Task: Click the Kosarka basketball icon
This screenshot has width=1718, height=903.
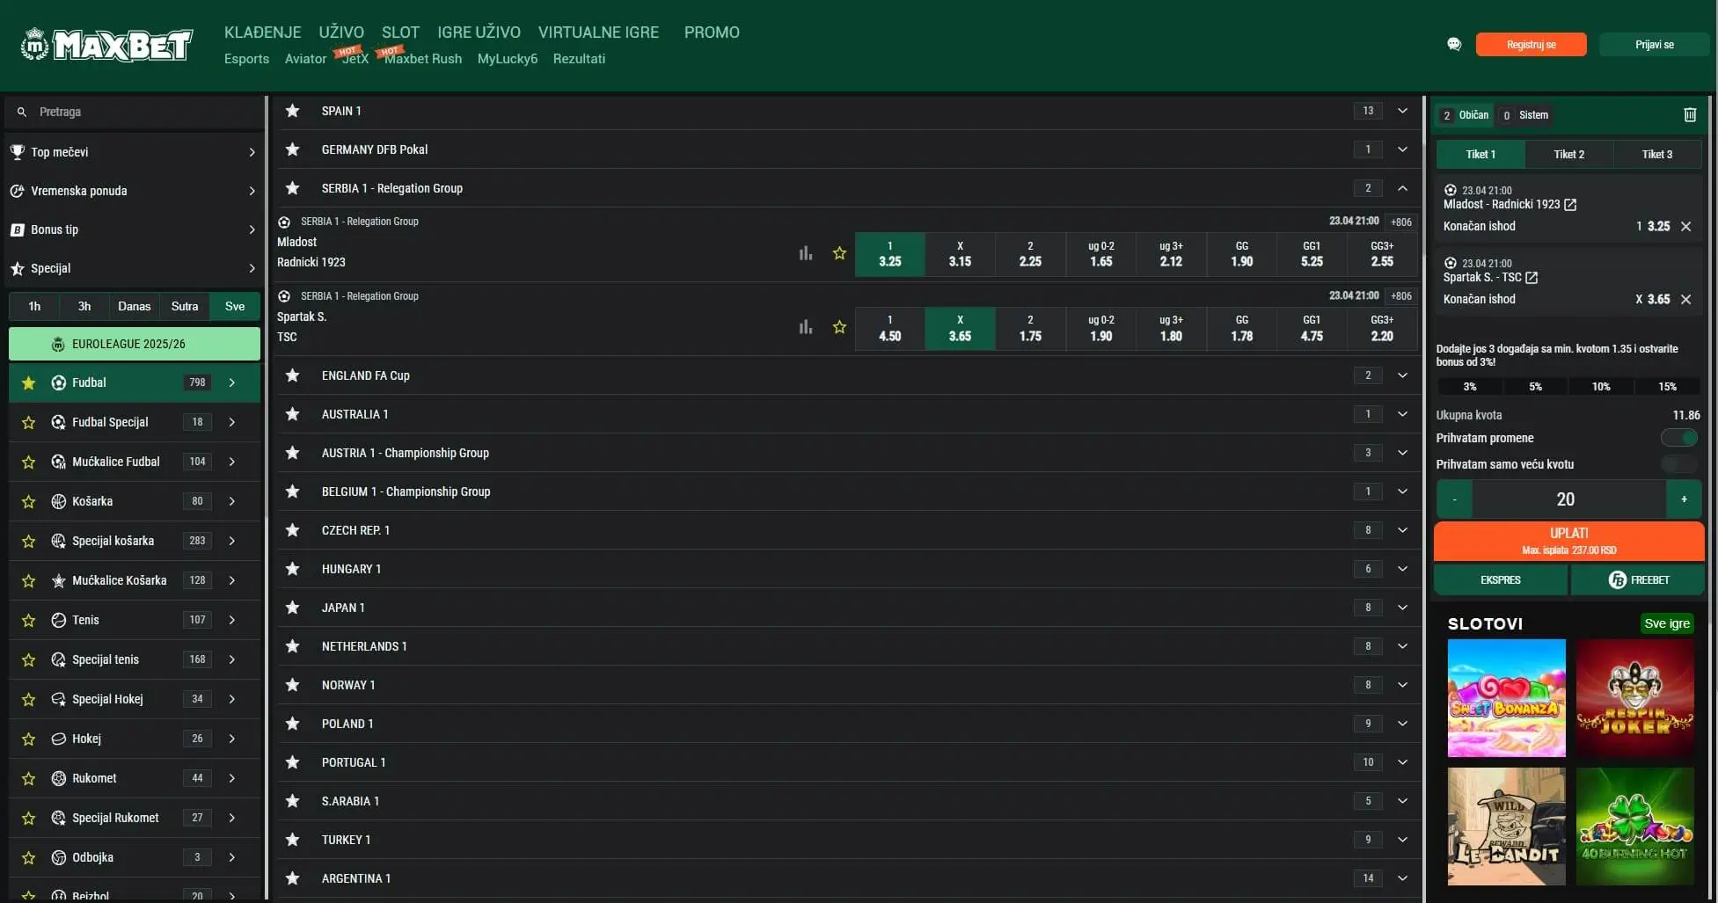Action: (59, 501)
